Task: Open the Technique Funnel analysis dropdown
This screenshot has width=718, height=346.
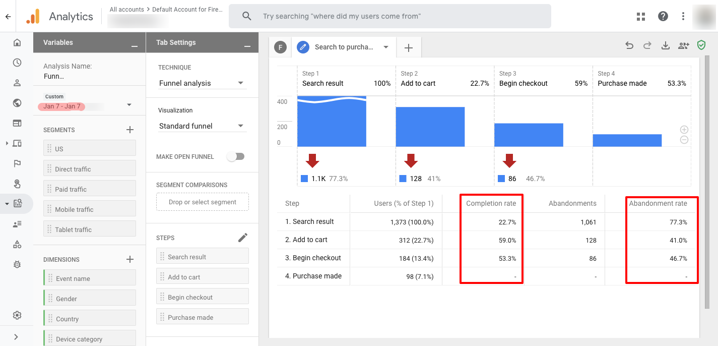Action: tap(202, 83)
